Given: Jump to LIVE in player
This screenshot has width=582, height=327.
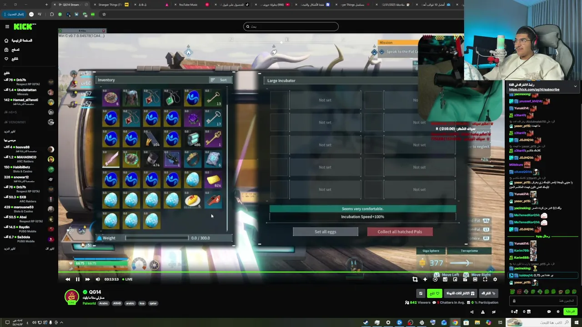Looking at the screenshot, I should click(x=126, y=279).
